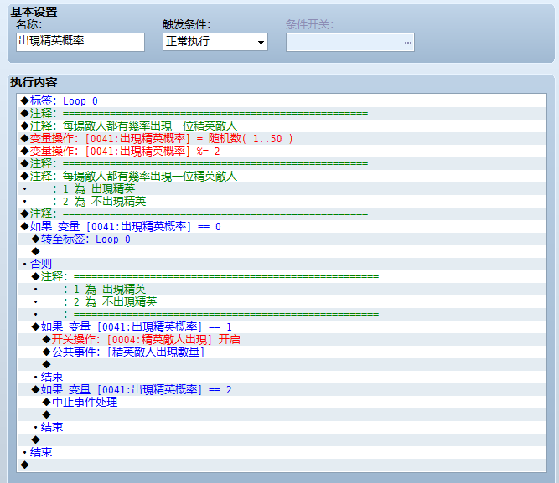Select the last '结束' line at the bottom
The image size is (559, 483).
(x=282, y=452)
